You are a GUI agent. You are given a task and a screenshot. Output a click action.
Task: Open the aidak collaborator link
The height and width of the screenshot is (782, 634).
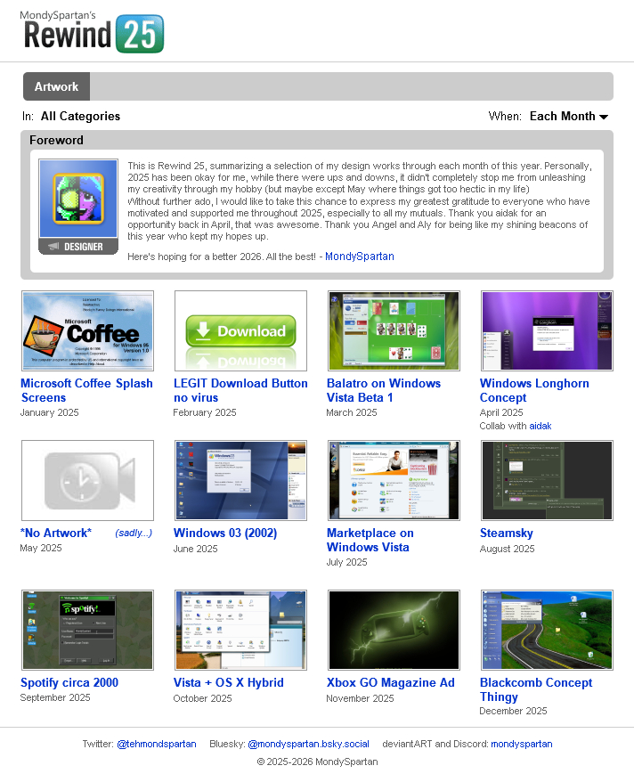click(540, 426)
